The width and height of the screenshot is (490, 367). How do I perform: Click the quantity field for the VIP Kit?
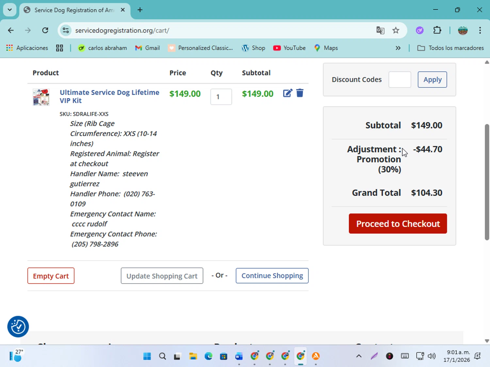pyautogui.click(x=221, y=97)
